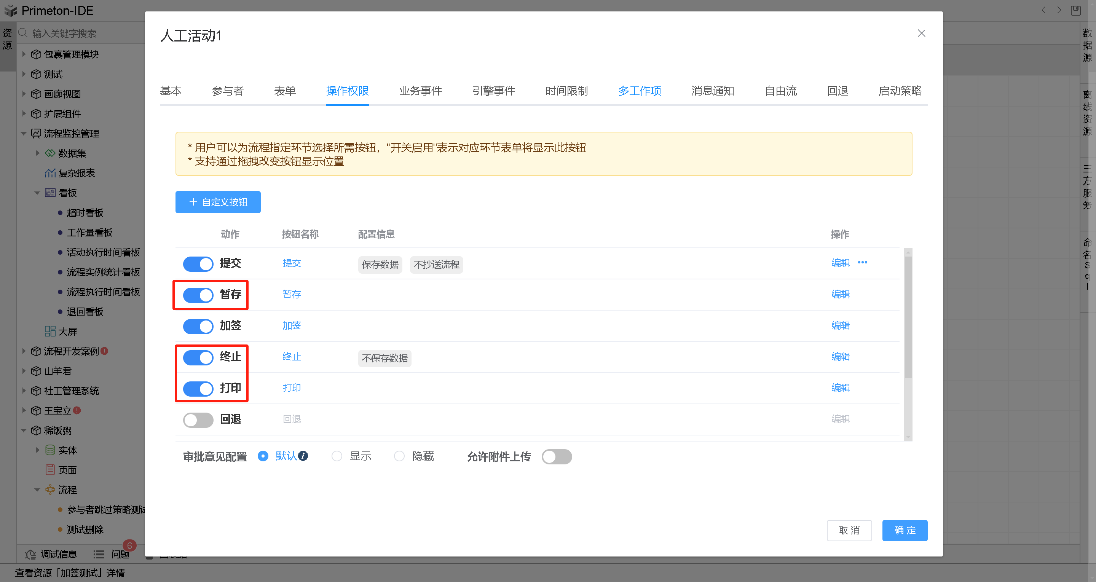Click the info icon next to 默认

(303, 456)
